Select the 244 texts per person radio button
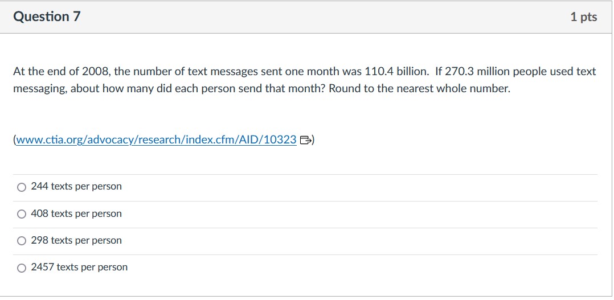 [x=22, y=187]
